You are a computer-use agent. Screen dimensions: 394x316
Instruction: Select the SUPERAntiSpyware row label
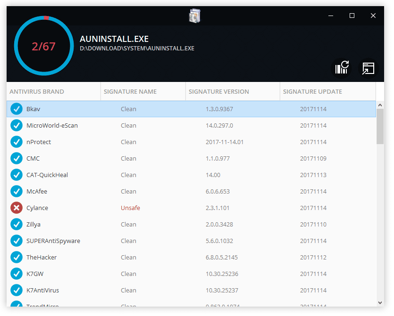pyautogui.click(x=53, y=241)
